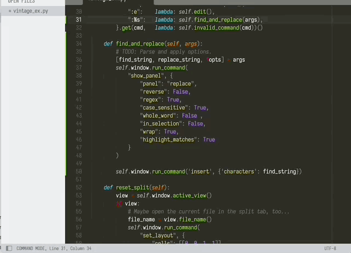Click the "highlight_matches" key
This screenshot has width=351, height=253.
(x=168, y=140)
